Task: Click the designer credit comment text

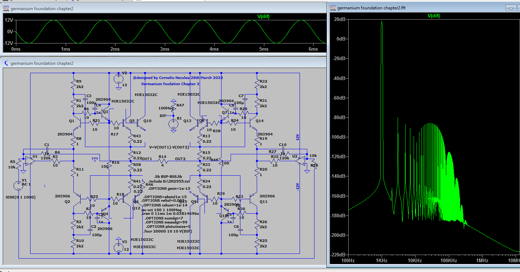Action: point(178,78)
